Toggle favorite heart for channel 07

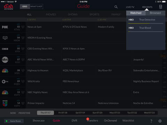23,60
